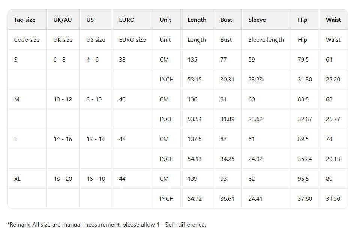
Task: Click UK size "10 - 12" cell
Action: pyautogui.click(x=63, y=99)
